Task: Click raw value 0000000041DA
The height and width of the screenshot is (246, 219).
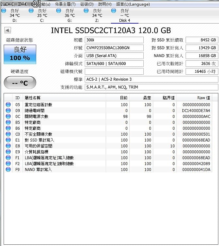Action: [196, 169]
